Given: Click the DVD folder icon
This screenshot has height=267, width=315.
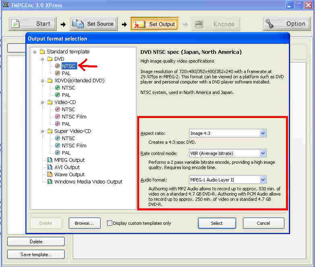Looking at the screenshot, I should pyautogui.click(x=50, y=59).
